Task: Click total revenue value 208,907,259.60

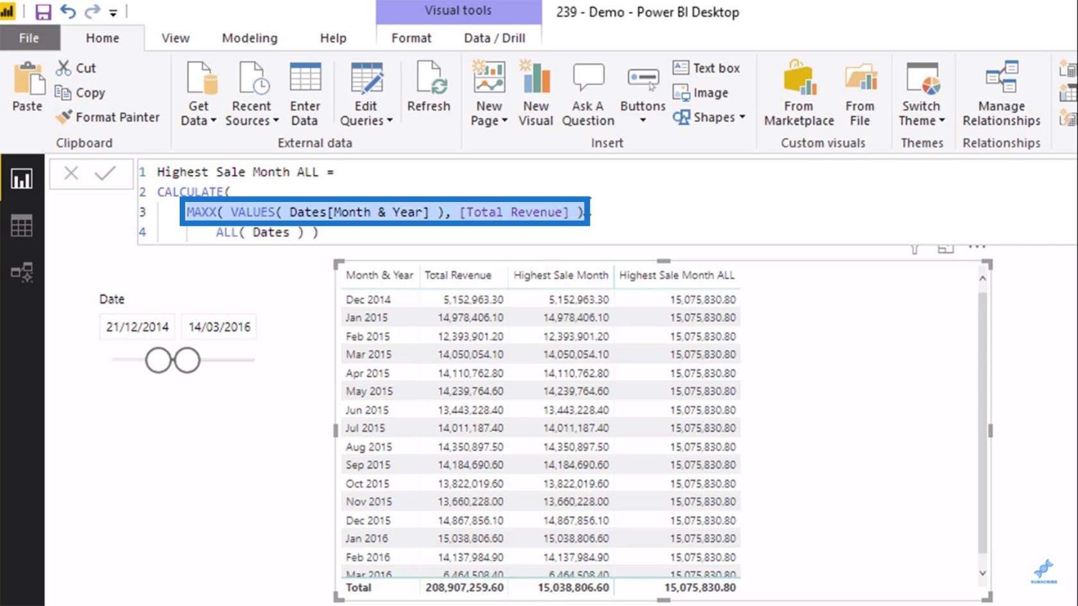Action: tap(464, 587)
